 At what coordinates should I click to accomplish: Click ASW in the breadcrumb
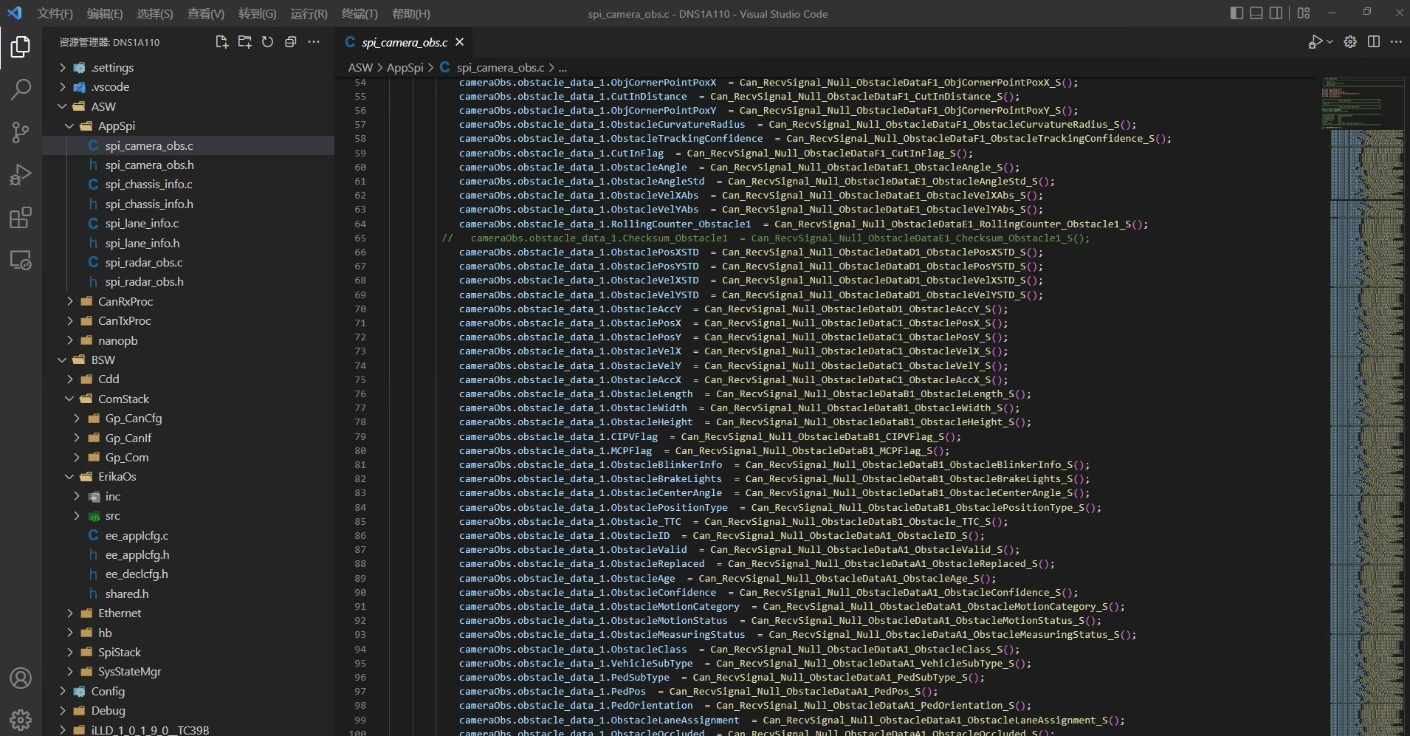point(360,67)
